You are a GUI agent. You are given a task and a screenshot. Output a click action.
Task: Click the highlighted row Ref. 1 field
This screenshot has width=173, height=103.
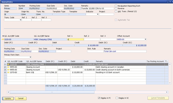75,39
